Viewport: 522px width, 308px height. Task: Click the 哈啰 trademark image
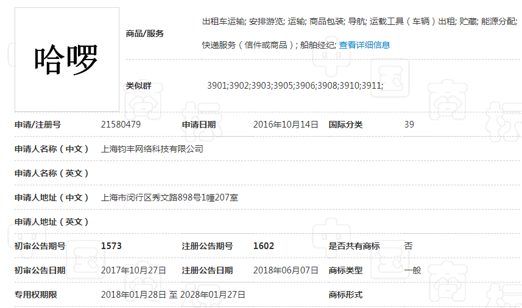click(67, 60)
